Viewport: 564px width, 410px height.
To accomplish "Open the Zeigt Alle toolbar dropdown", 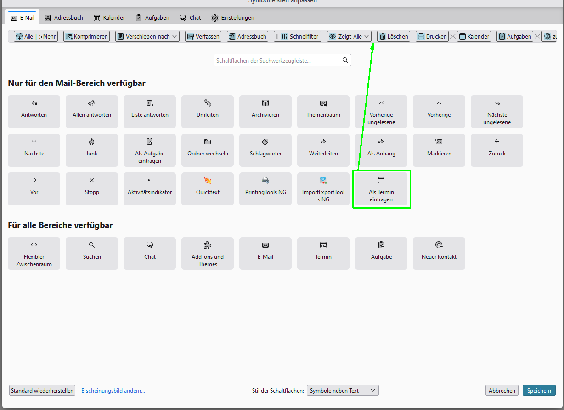I will pyautogui.click(x=350, y=36).
